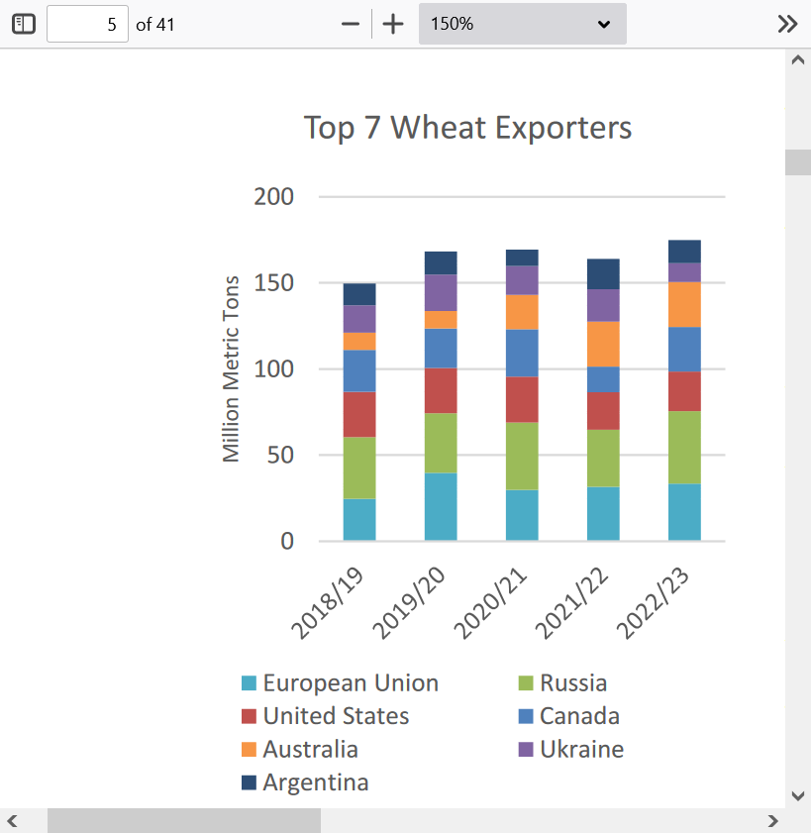This screenshot has height=833, width=811.
Task: Click the United States segment of the 2018/19 bar
Action: click(x=359, y=414)
